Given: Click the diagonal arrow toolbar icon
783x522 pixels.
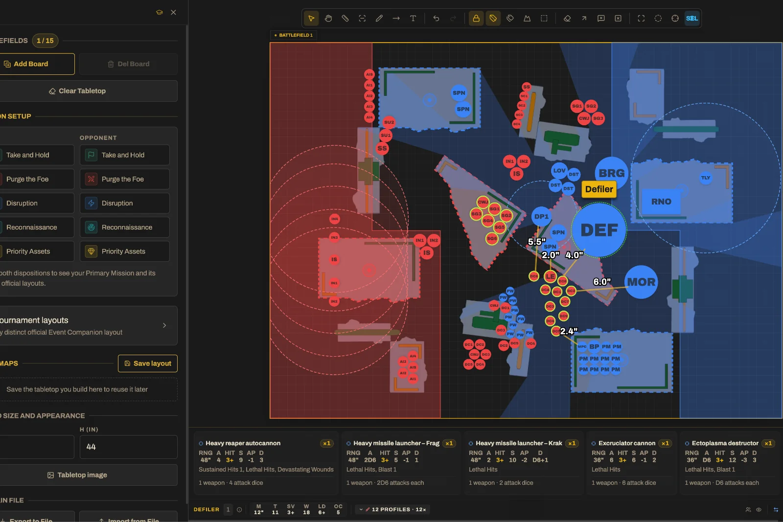Looking at the screenshot, I should (584, 19).
